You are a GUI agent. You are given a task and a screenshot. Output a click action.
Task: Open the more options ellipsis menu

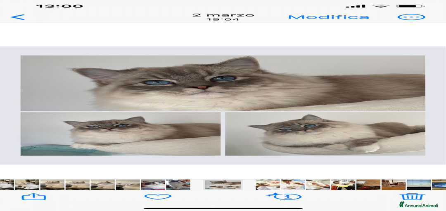point(411,17)
